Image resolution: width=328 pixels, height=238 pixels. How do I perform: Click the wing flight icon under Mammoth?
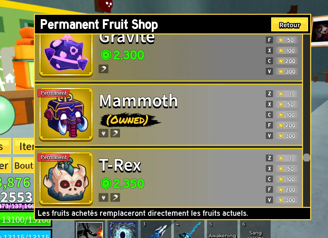[x=115, y=133]
